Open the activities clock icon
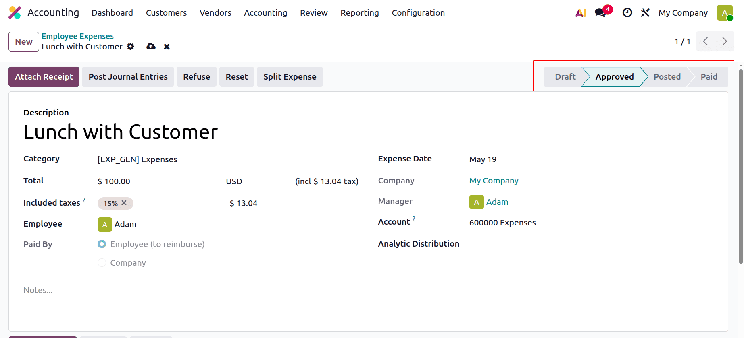744x338 pixels. coord(627,13)
